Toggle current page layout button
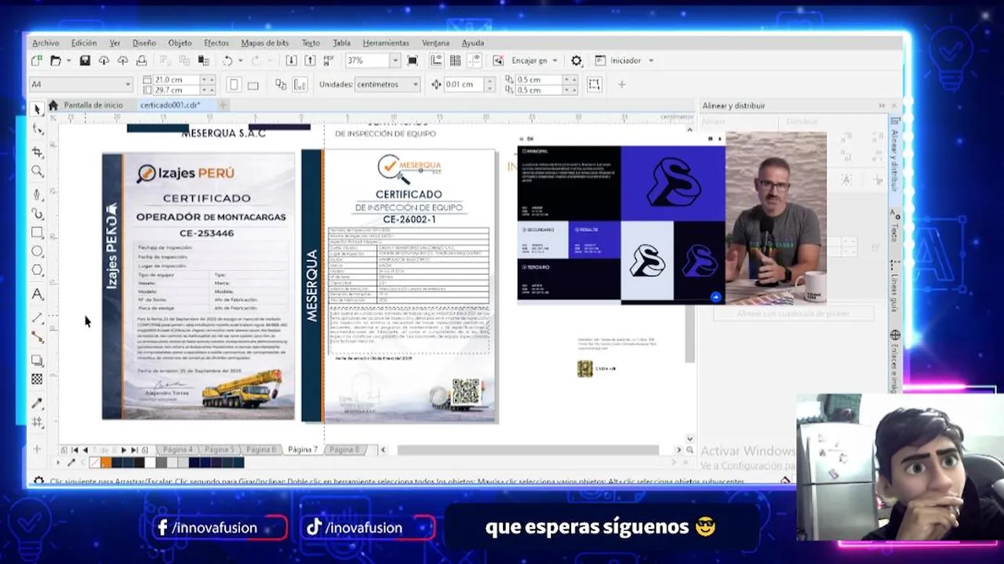This screenshot has height=564, width=1004. (x=300, y=85)
